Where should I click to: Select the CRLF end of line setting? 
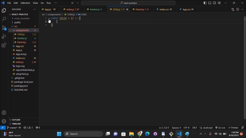pyautogui.click(x=194, y=128)
